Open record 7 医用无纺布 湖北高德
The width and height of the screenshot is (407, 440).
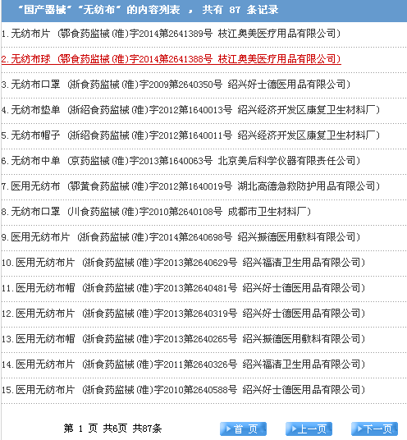(x=190, y=186)
